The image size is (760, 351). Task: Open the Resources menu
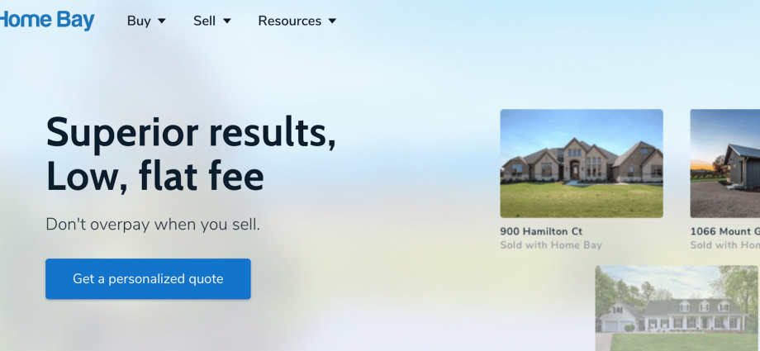click(x=297, y=21)
